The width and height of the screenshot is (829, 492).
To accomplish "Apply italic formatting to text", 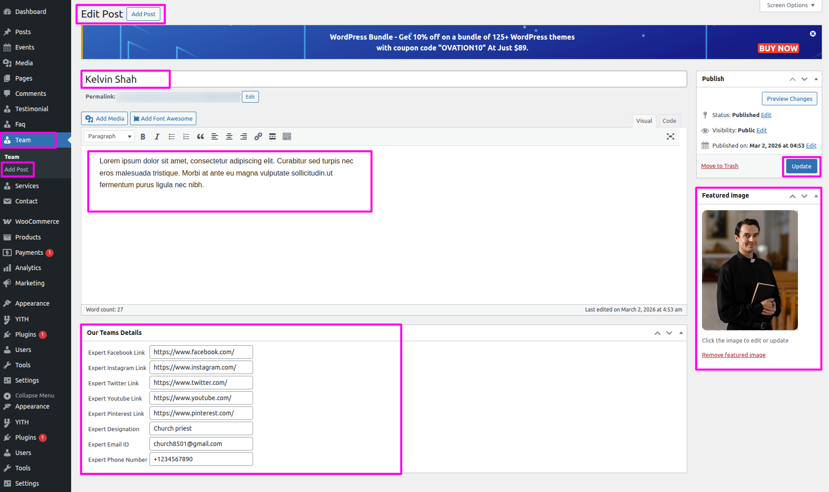I will click(157, 136).
